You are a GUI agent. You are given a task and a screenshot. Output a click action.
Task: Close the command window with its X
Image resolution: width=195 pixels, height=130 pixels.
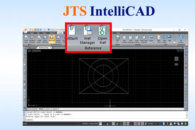pyautogui.click(x=24, y=112)
